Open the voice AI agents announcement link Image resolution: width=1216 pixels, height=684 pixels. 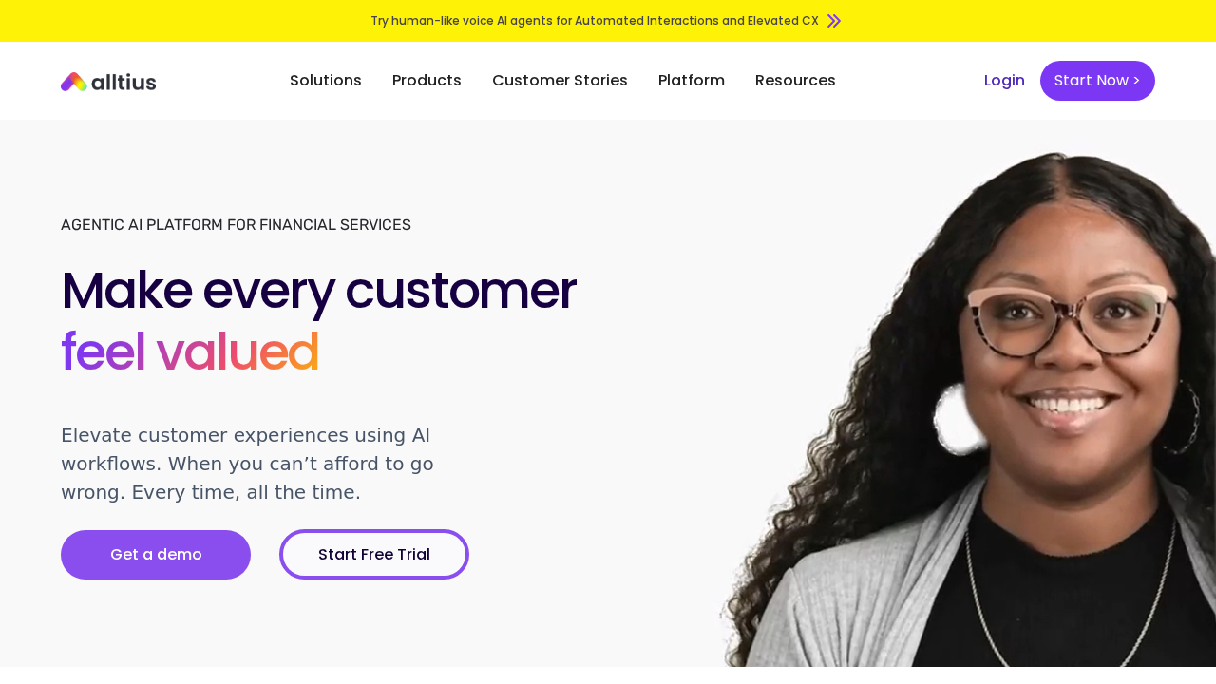coord(594,21)
